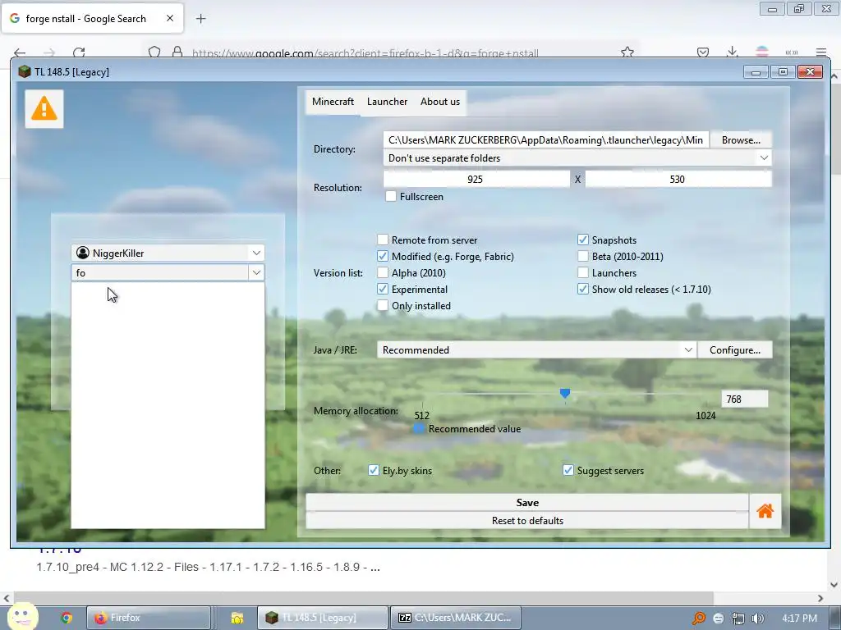
Task: Click the TL launcher block icon in title bar
Action: click(24, 72)
